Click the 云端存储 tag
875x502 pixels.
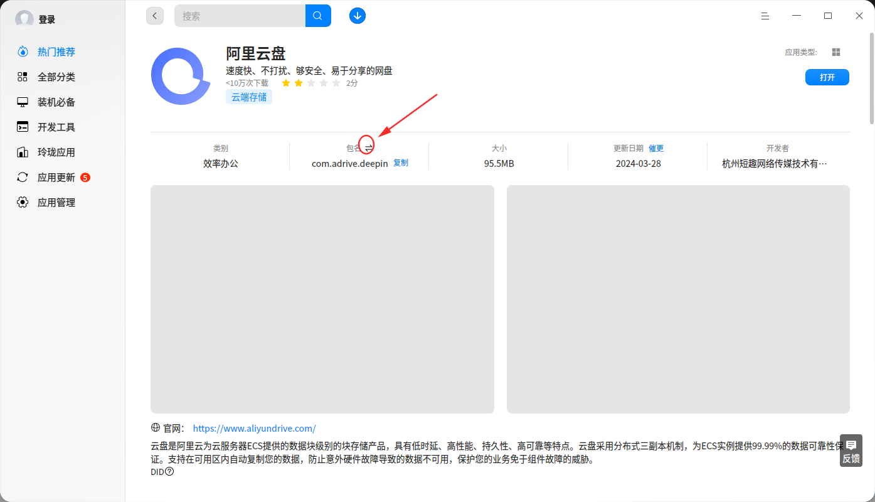pyautogui.click(x=249, y=97)
